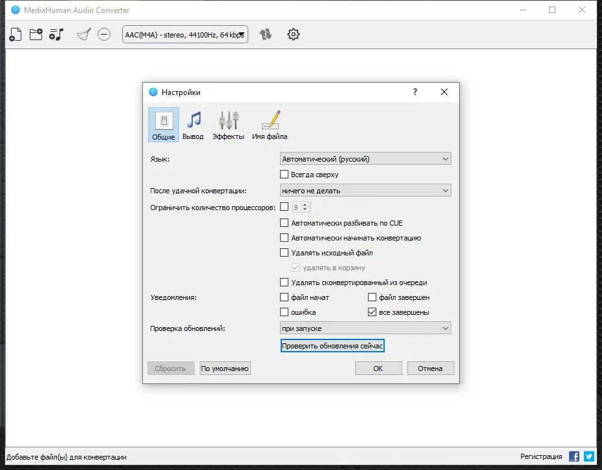Click the Сбросить button
Screen dimensions: 602x470
pyautogui.click(x=171, y=369)
